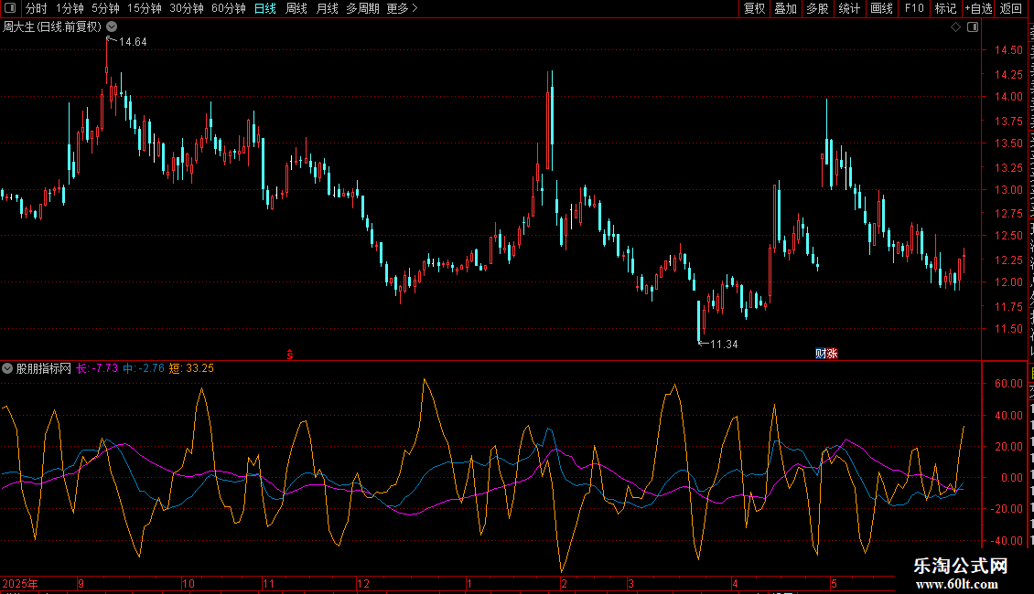Click the diamond icon above the chart
The width and height of the screenshot is (1034, 594).
click(x=955, y=27)
